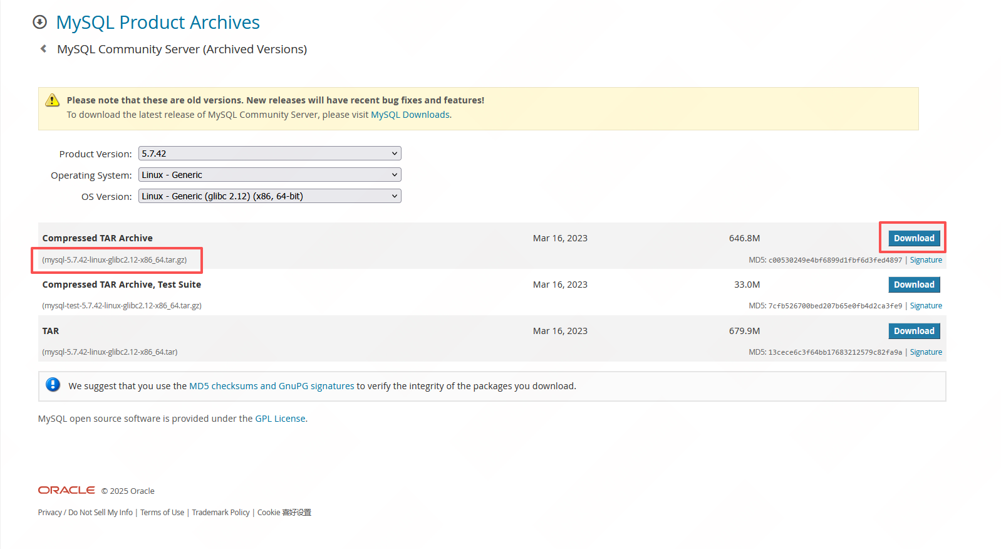Open Signature link for Compressed TAR Archive
The height and width of the screenshot is (549, 1001).
(x=926, y=260)
